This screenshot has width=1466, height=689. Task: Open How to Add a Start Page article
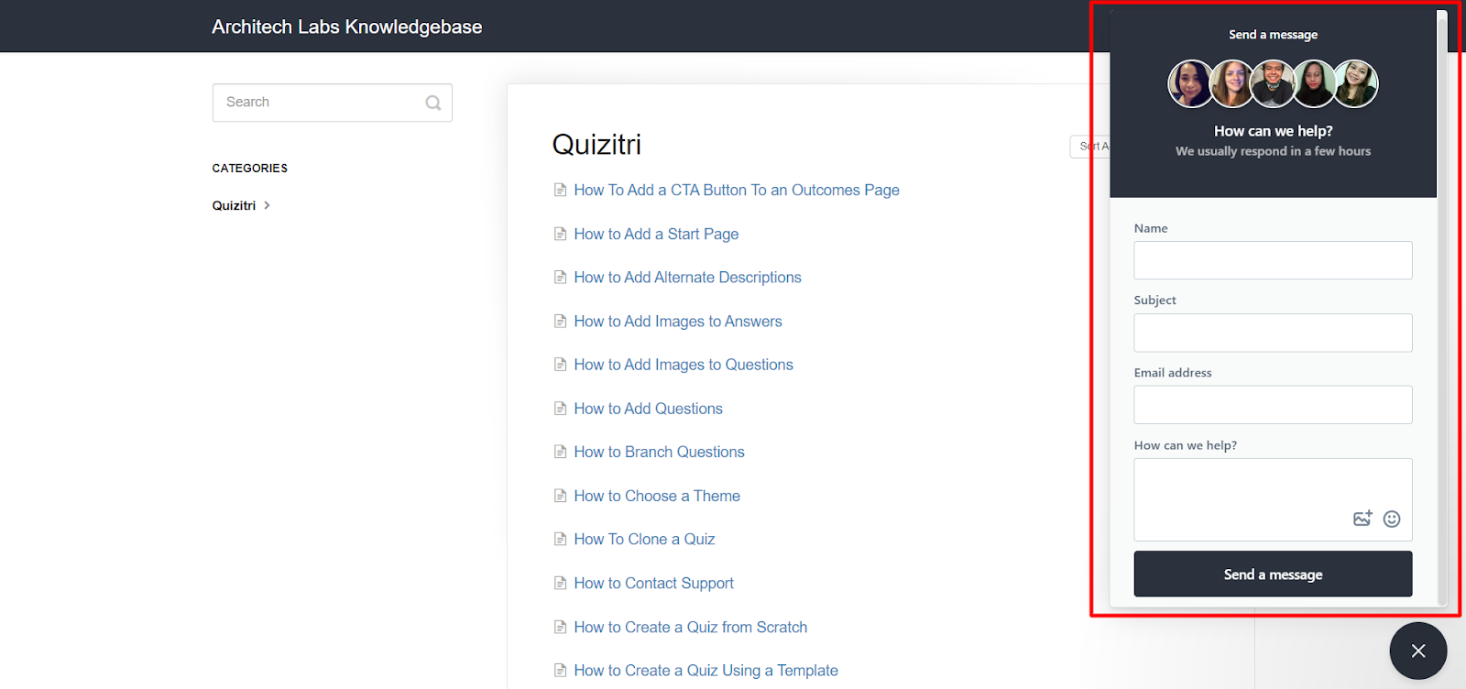click(656, 234)
